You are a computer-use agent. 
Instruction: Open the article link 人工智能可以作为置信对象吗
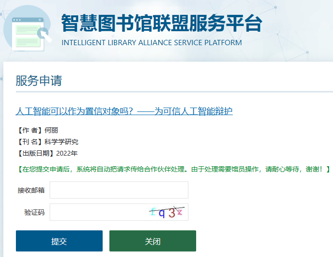point(124,111)
